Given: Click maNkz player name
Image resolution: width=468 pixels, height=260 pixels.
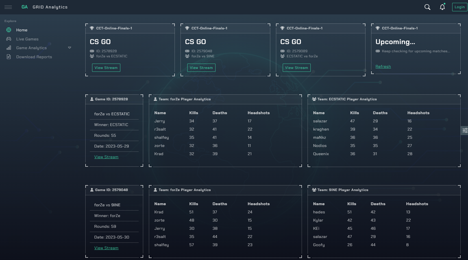Looking at the screenshot, I should click(x=319, y=137).
